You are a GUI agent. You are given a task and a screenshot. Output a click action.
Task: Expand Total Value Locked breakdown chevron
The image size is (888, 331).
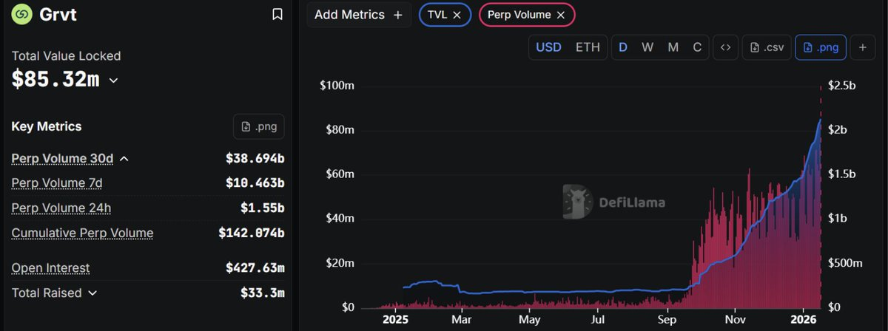113,81
